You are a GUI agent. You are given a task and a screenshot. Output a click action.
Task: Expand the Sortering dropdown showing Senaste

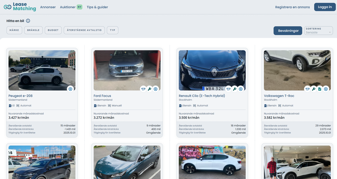[x=319, y=31]
